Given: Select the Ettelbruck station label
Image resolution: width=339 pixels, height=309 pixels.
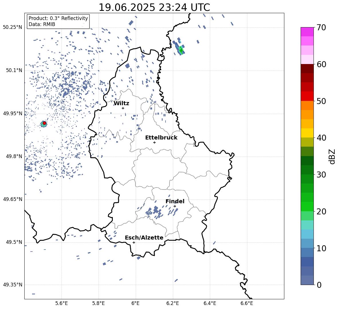Looking at the screenshot, I should tap(161, 138).
